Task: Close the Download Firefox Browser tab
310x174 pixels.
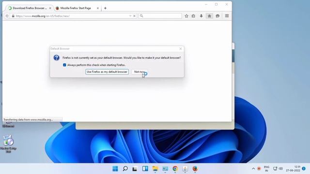Action: click(50, 8)
